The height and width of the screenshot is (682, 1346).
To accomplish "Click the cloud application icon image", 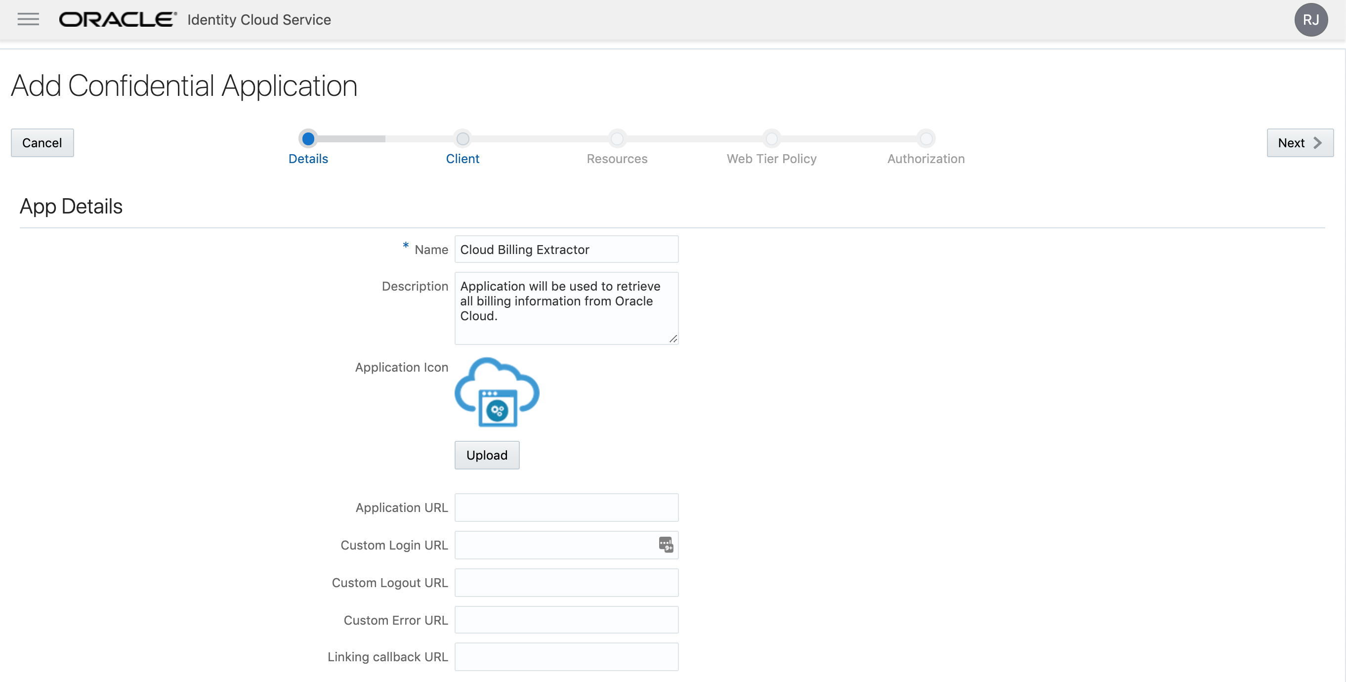I will [497, 391].
